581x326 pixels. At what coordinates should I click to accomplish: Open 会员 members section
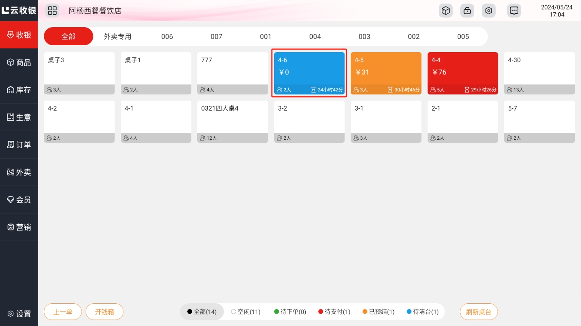pyautogui.click(x=19, y=200)
